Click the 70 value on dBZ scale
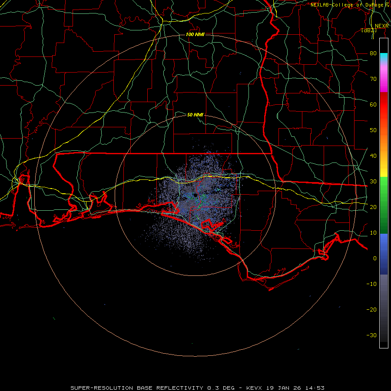391x391 pixels. 373,79
